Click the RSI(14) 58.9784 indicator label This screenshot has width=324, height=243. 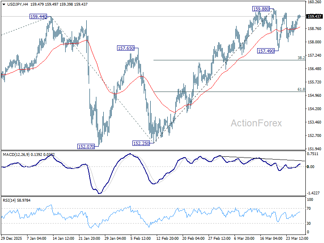tap(17, 200)
